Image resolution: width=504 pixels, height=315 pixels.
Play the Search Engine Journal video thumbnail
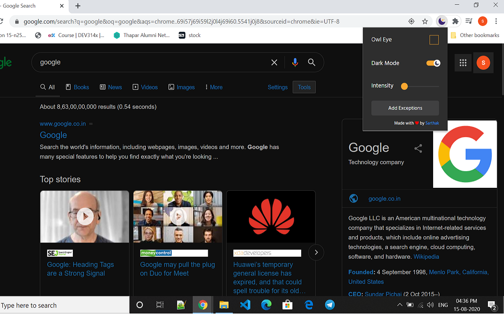tap(85, 216)
